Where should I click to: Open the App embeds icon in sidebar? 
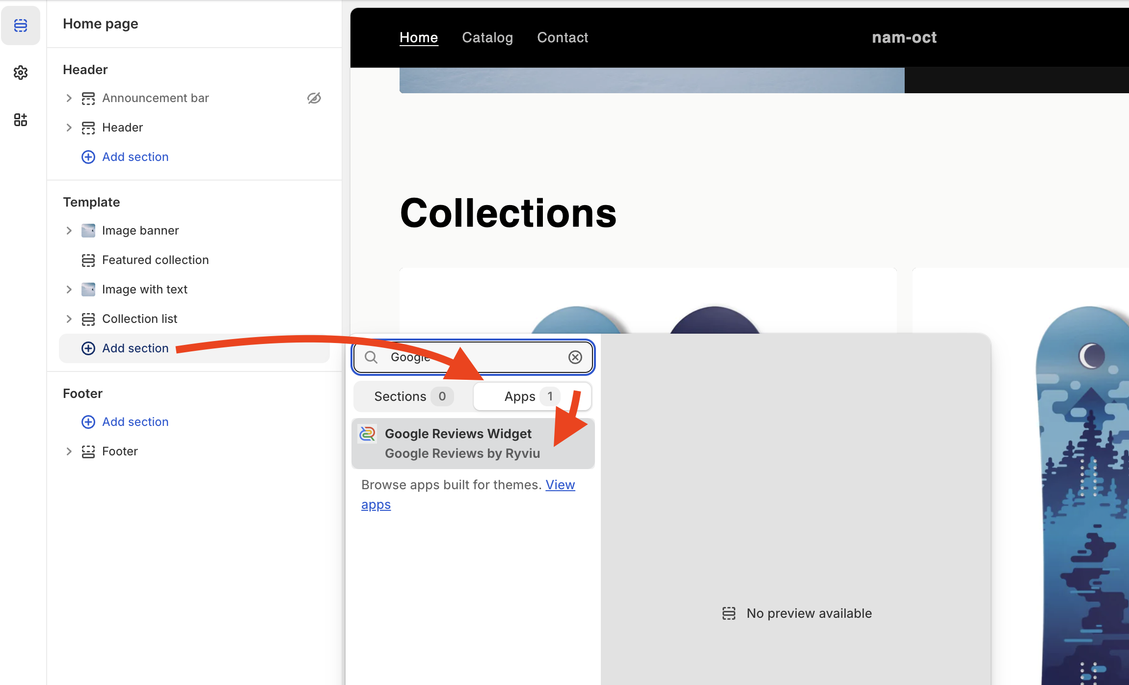(x=21, y=120)
